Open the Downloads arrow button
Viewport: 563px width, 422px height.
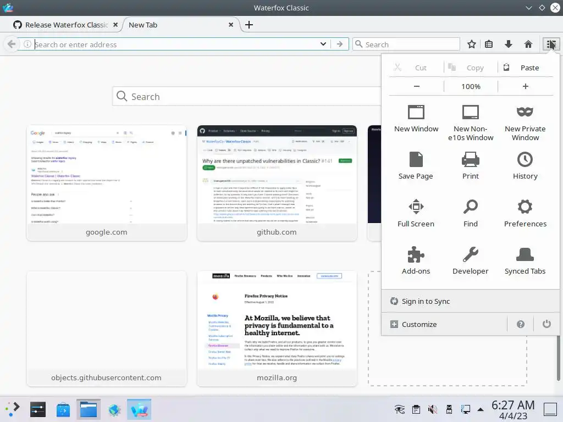click(508, 45)
